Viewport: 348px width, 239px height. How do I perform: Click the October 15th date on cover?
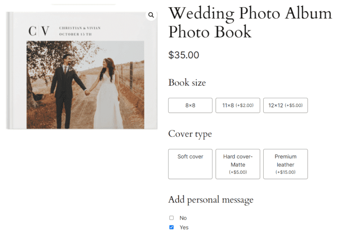tap(75, 34)
